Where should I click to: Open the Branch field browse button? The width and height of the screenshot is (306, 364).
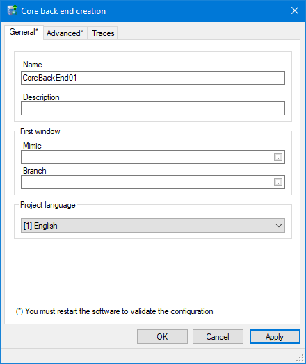click(x=278, y=182)
